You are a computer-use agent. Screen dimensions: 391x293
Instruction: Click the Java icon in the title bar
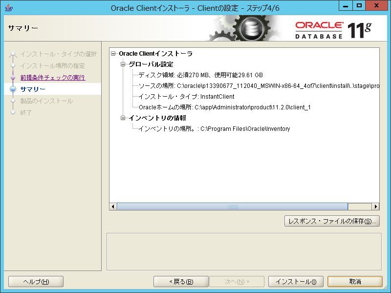click(x=9, y=8)
